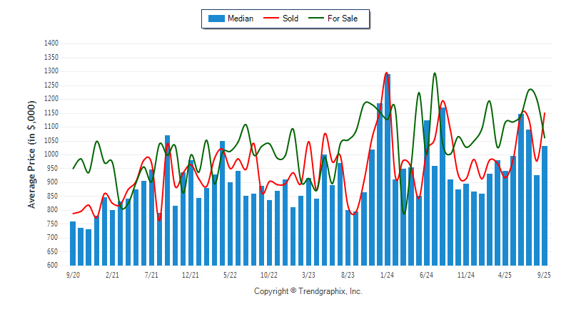Select the last blue bar at 9/25
The image size is (571, 309).
[x=545, y=206]
